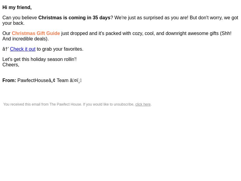Click the orange "Christmas Gift Guide" text
The image size is (241, 181).
click(x=36, y=33)
